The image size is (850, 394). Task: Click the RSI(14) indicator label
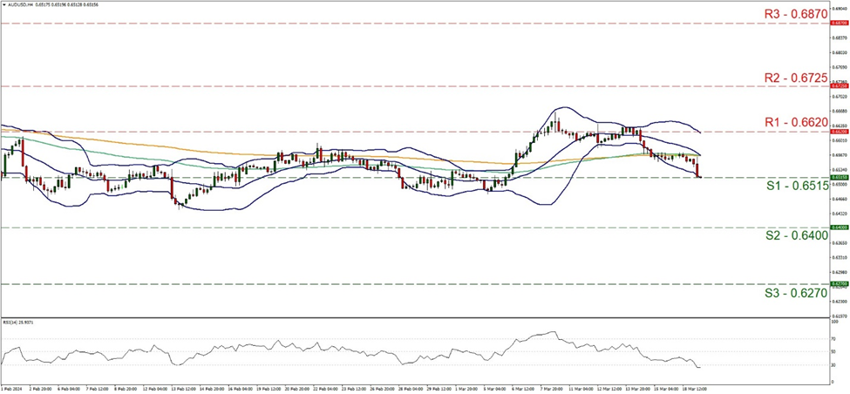tap(18, 322)
